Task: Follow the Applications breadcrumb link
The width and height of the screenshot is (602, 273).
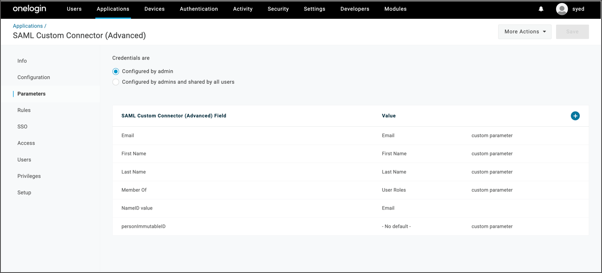Action: click(x=28, y=26)
